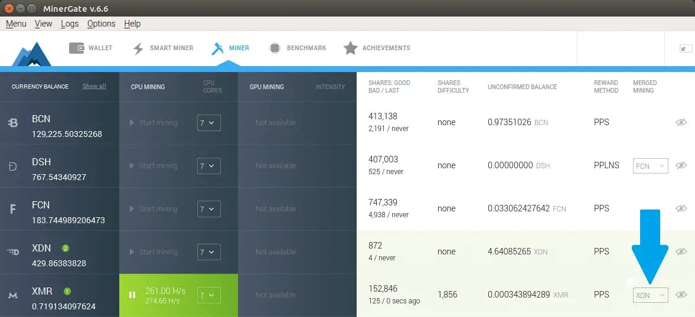The width and height of the screenshot is (695, 317).
Task: Open the Logs menu
Action: [70, 24]
